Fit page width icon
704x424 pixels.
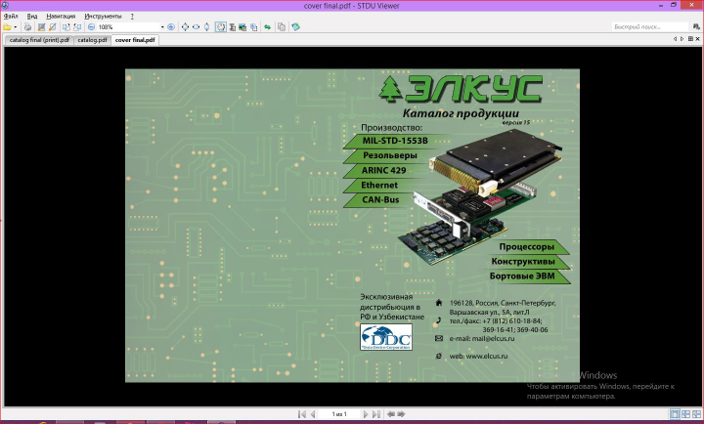pos(196,27)
